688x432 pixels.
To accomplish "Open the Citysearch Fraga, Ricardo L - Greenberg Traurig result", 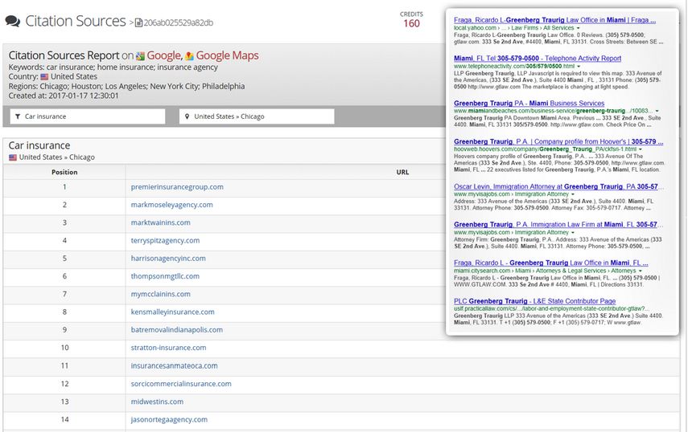I will click(x=551, y=263).
